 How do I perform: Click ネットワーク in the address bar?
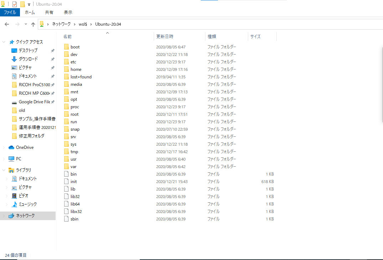pos(61,24)
